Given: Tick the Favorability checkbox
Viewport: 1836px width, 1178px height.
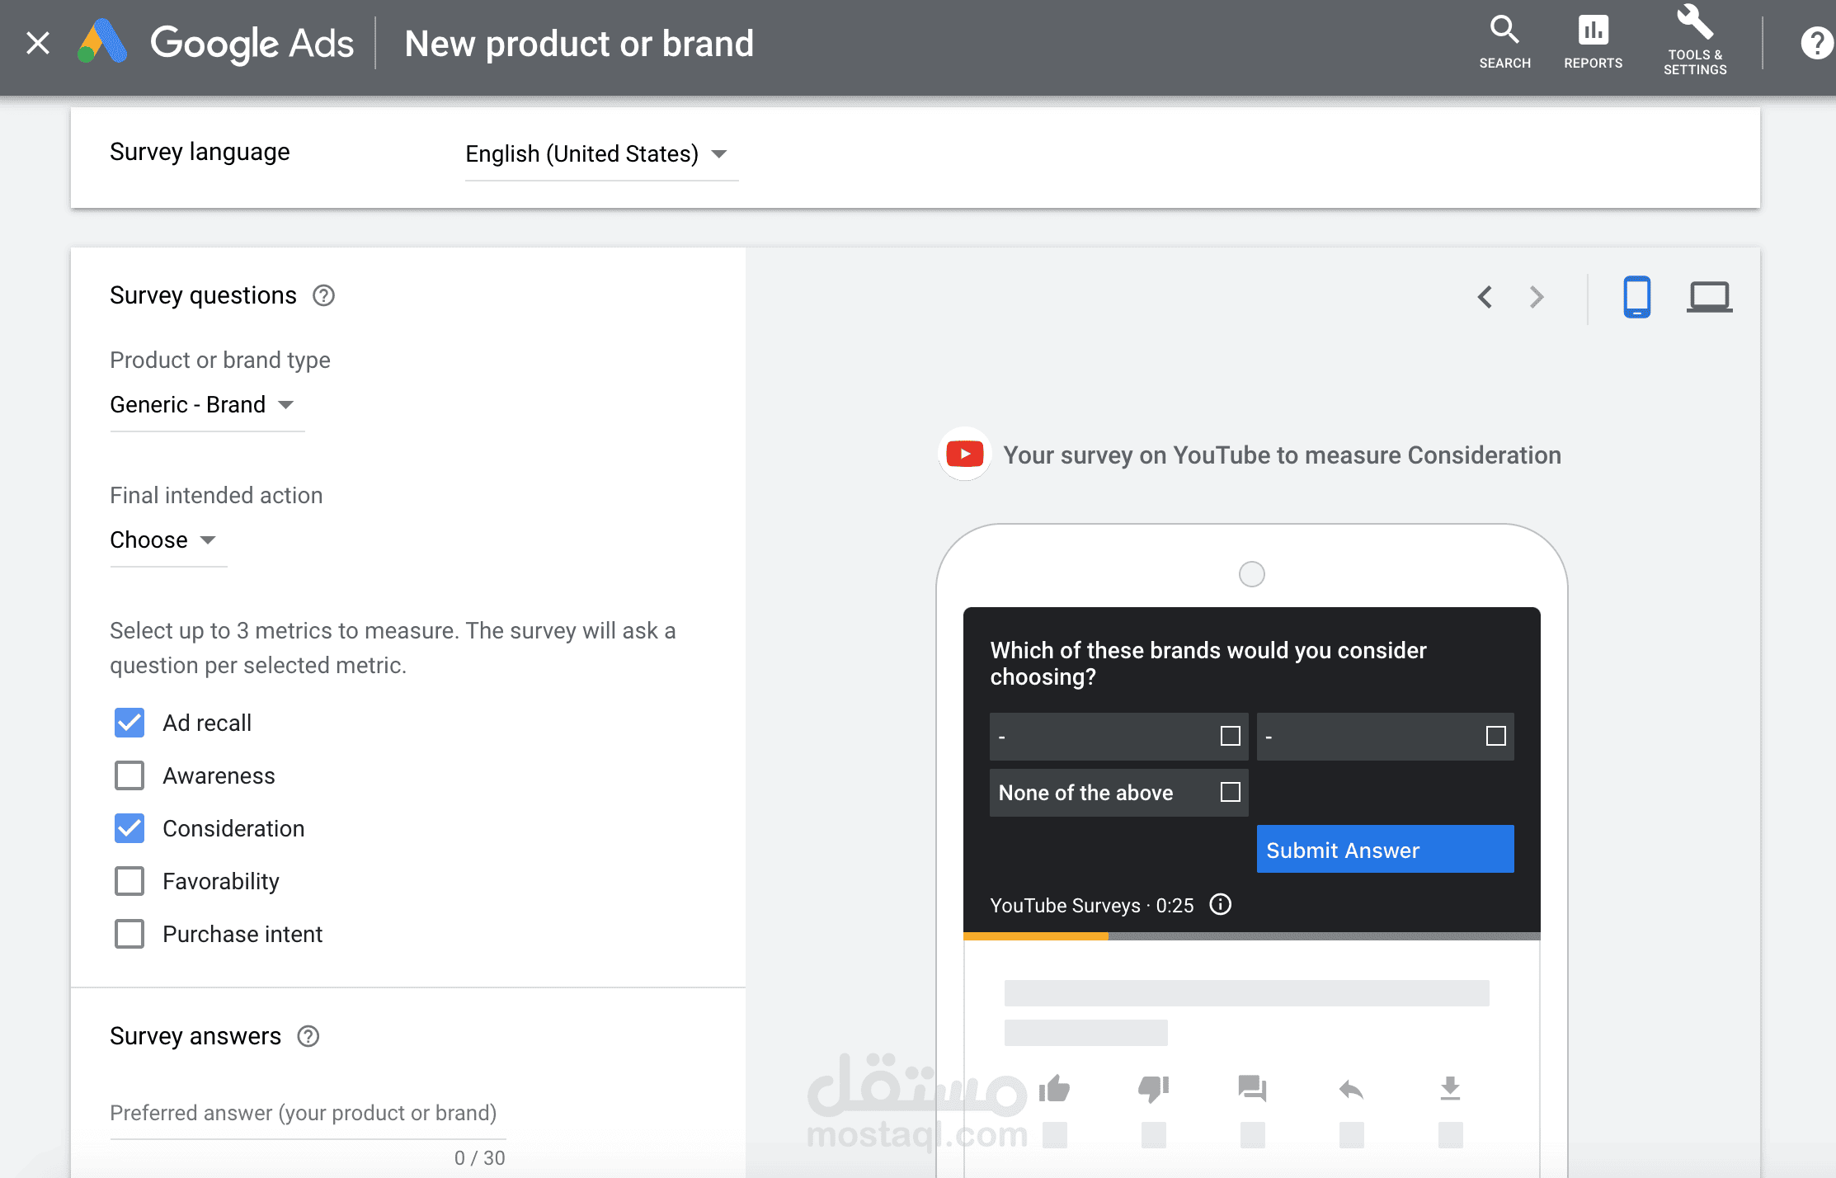Looking at the screenshot, I should pyautogui.click(x=129, y=881).
